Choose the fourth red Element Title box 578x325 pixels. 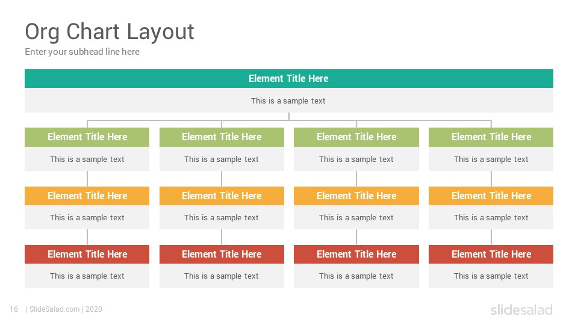491,254
